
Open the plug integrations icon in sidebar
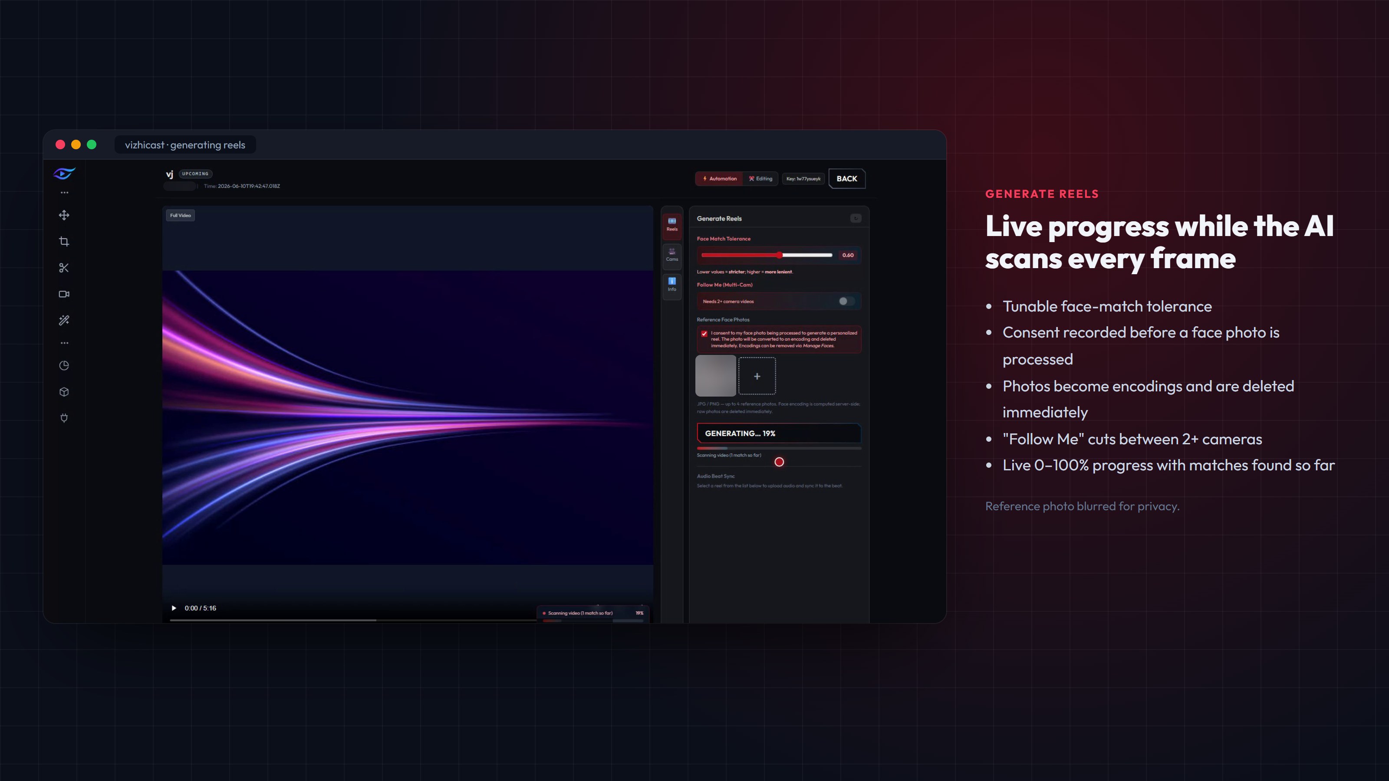pyautogui.click(x=64, y=418)
